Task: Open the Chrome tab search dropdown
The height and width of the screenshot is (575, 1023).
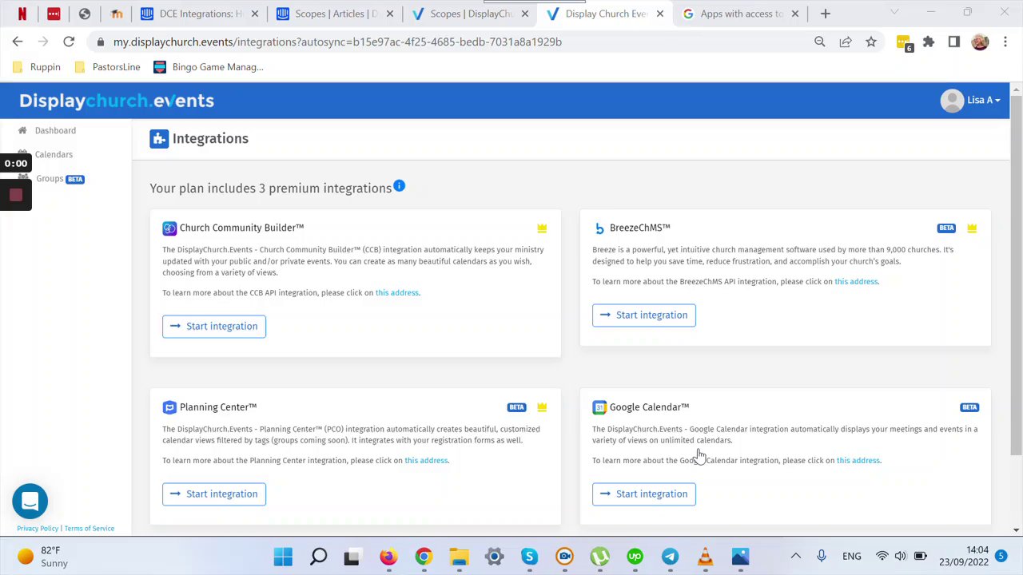Action: click(894, 13)
